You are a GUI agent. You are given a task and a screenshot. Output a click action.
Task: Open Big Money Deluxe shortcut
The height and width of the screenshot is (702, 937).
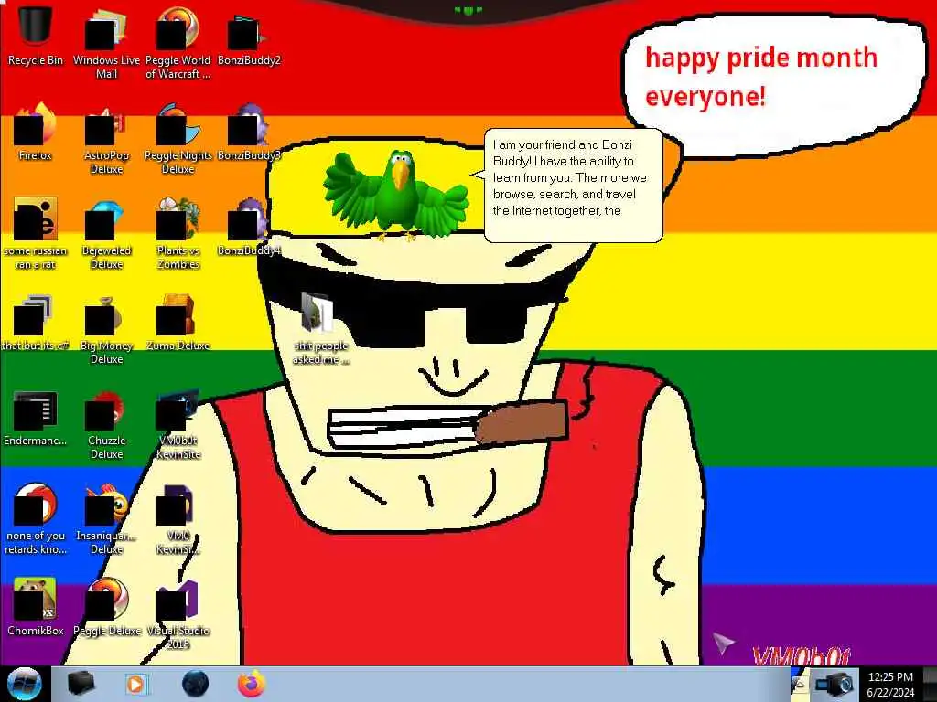coord(106,328)
